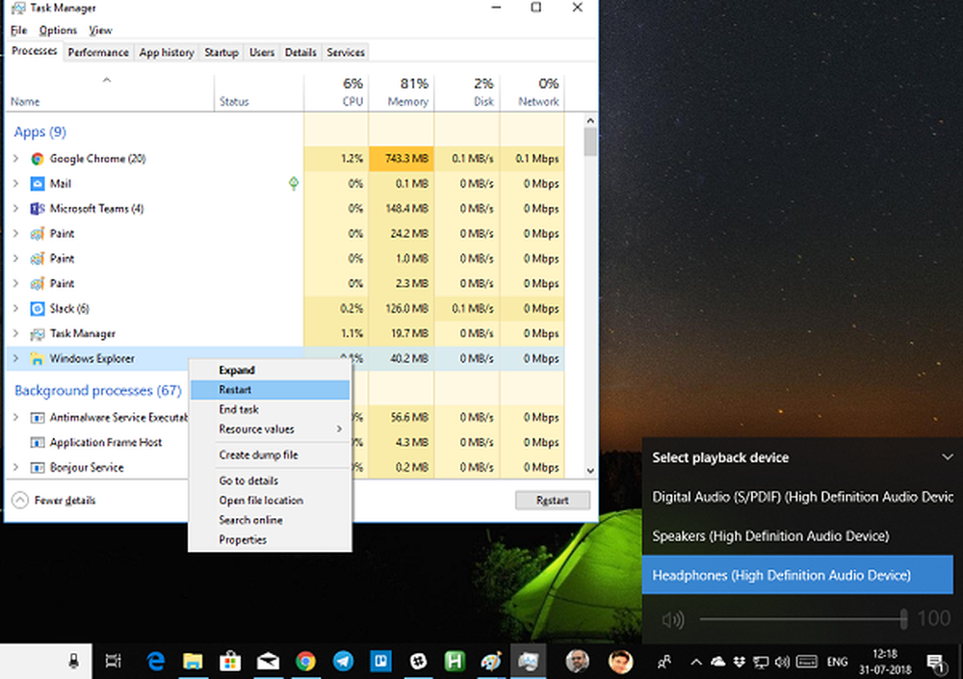This screenshot has width=963, height=679.
Task: Launch Microsoft Store from the taskbar
Action: click(x=230, y=661)
